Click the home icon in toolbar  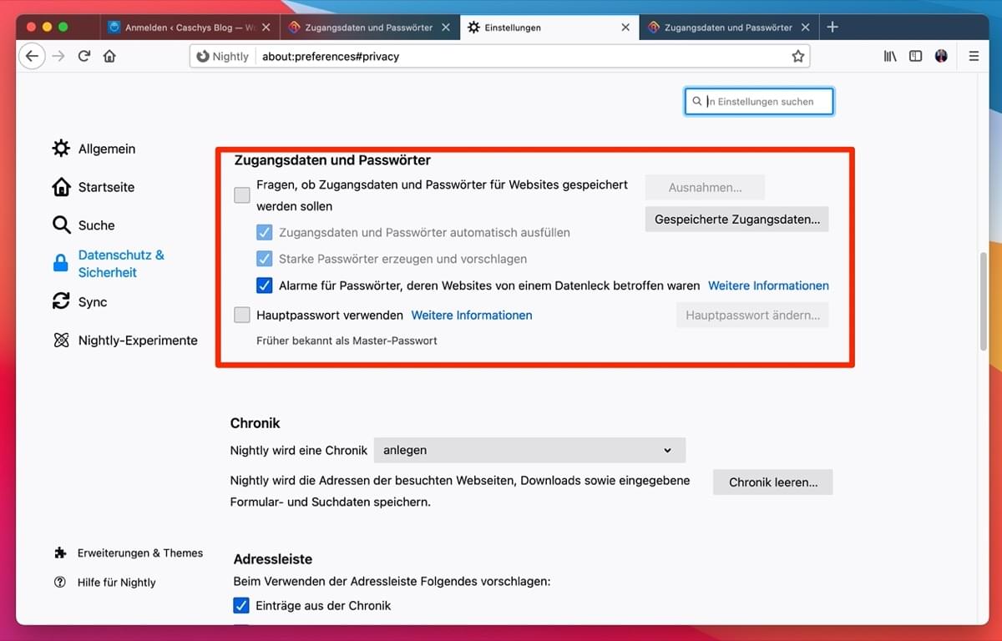(x=109, y=56)
